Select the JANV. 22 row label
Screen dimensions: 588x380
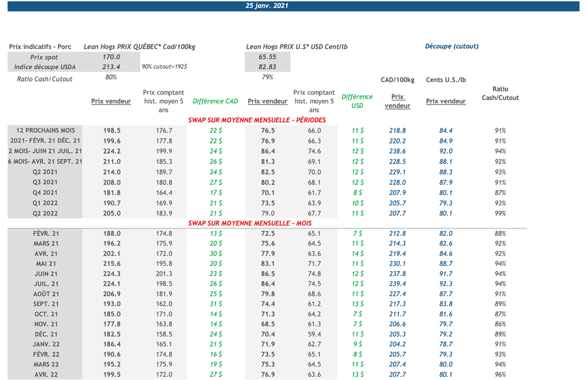tap(46, 344)
